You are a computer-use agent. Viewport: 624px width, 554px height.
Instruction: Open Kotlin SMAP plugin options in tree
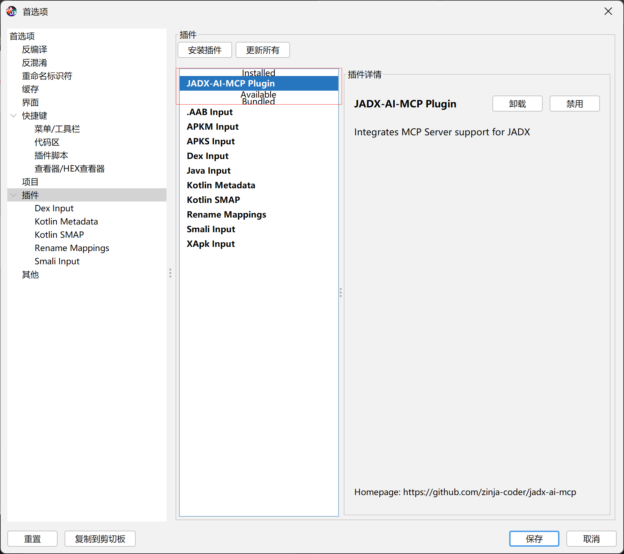point(59,235)
